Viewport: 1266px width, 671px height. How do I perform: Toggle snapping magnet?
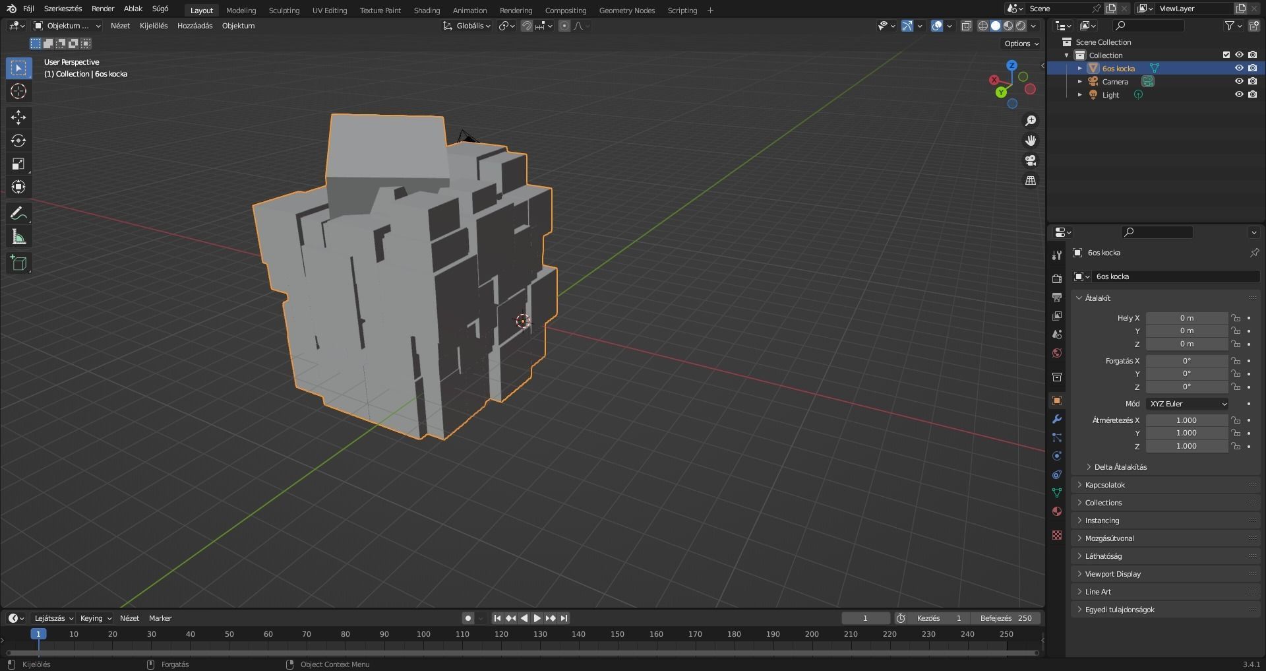(527, 26)
